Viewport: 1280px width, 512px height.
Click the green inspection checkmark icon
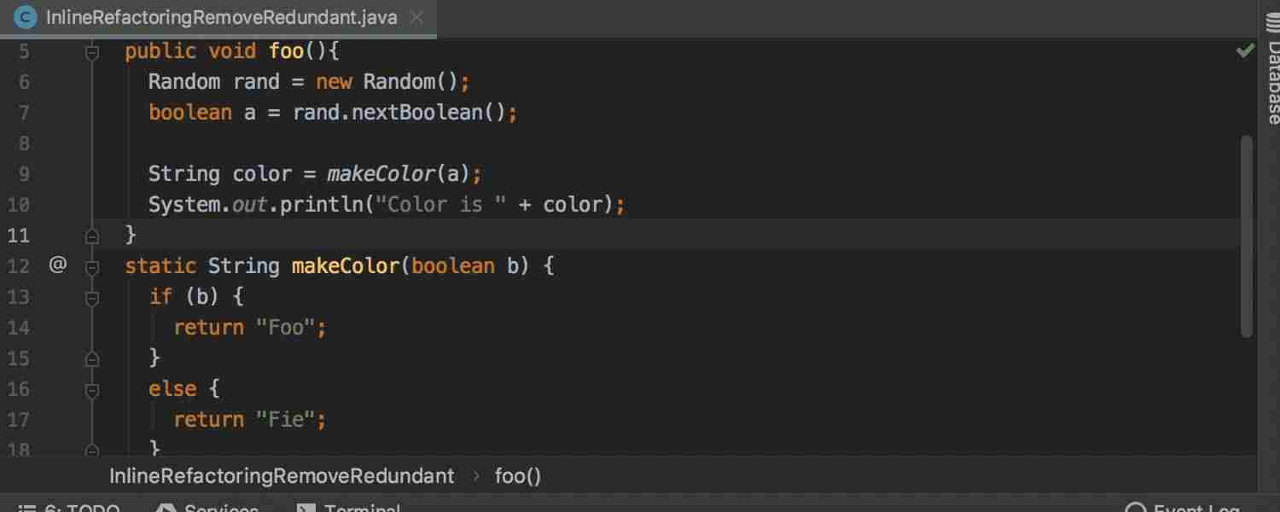point(1245,51)
